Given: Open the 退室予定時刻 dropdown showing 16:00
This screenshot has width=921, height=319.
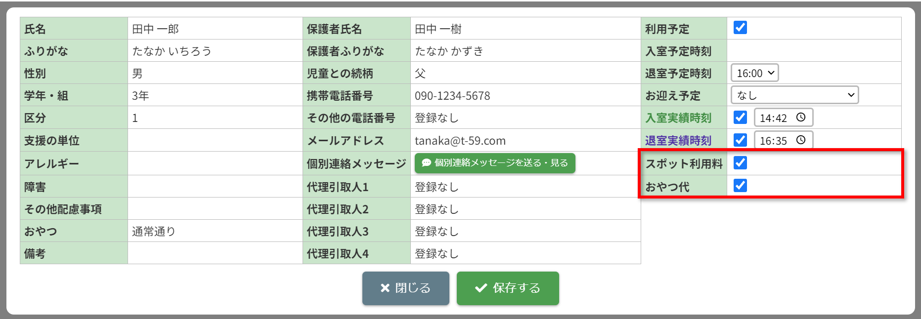Looking at the screenshot, I should click(754, 73).
